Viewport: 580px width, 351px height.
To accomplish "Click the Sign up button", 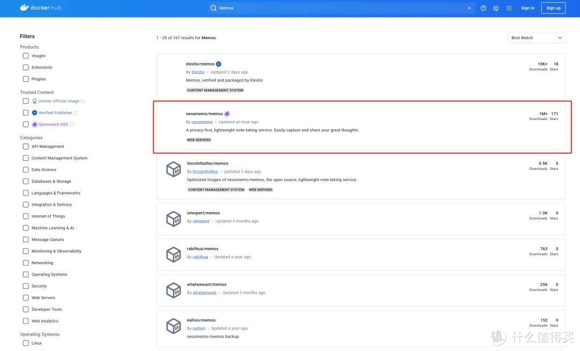I will click(553, 7).
